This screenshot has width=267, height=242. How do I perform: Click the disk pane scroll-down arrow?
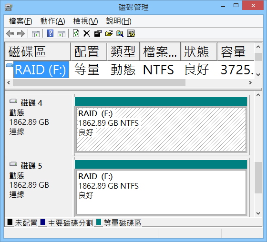pyautogui.click(x=258, y=213)
